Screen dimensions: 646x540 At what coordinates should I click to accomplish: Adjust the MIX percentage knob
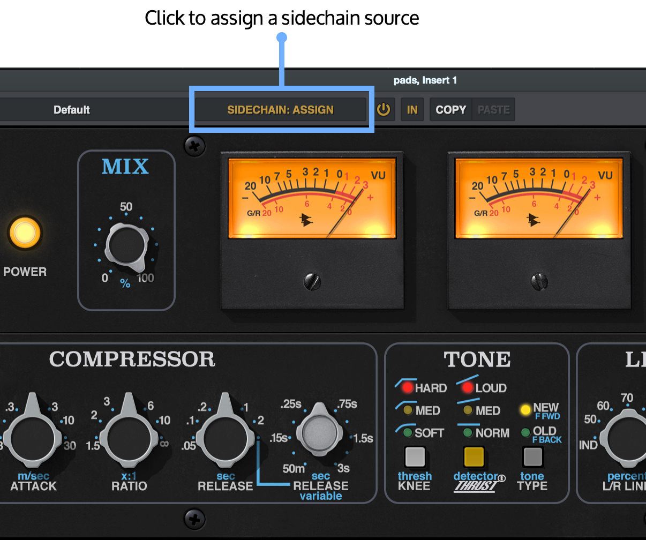pyautogui.click(x=126, y=245)
